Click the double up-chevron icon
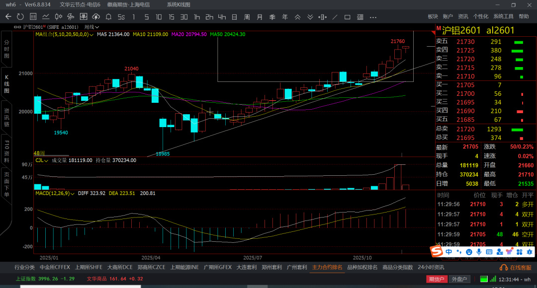The height and width of the screenshot is (288, 537). click(x=298, y=17)
